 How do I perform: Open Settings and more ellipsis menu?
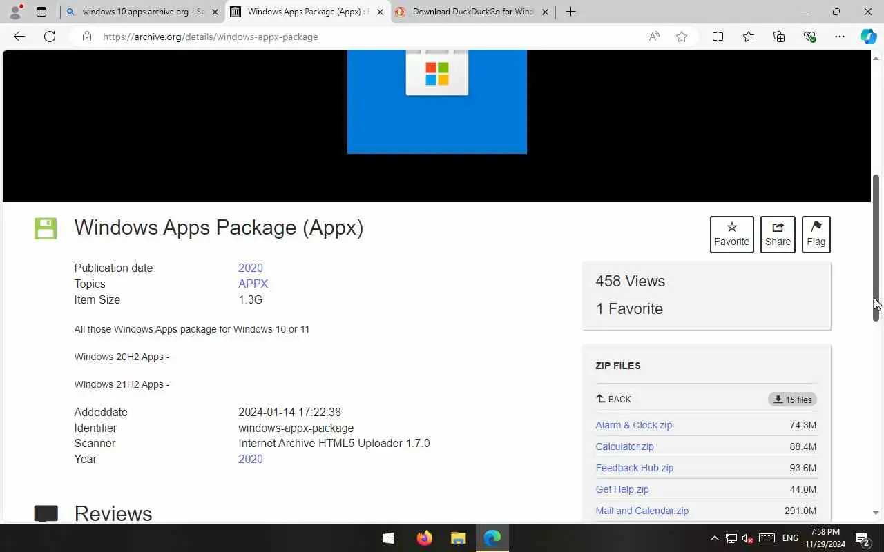coord(840,37)
